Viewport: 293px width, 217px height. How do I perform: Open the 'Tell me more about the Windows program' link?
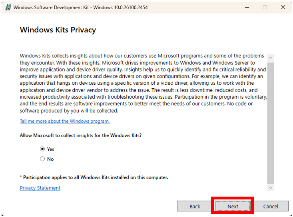(64, 121)
